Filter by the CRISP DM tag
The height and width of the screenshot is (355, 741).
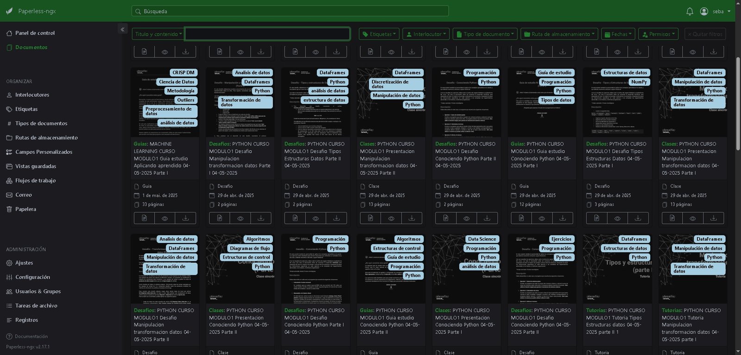(183, 73)
